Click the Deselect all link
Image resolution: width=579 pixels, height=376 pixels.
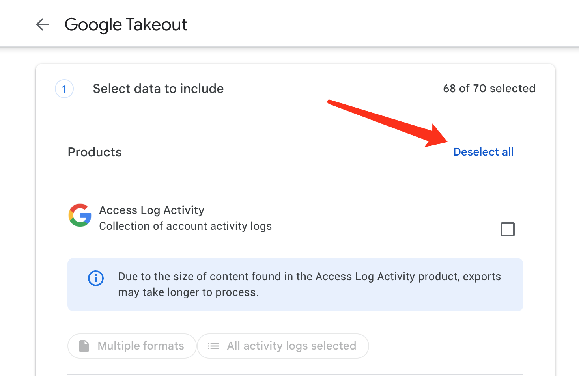483,152
